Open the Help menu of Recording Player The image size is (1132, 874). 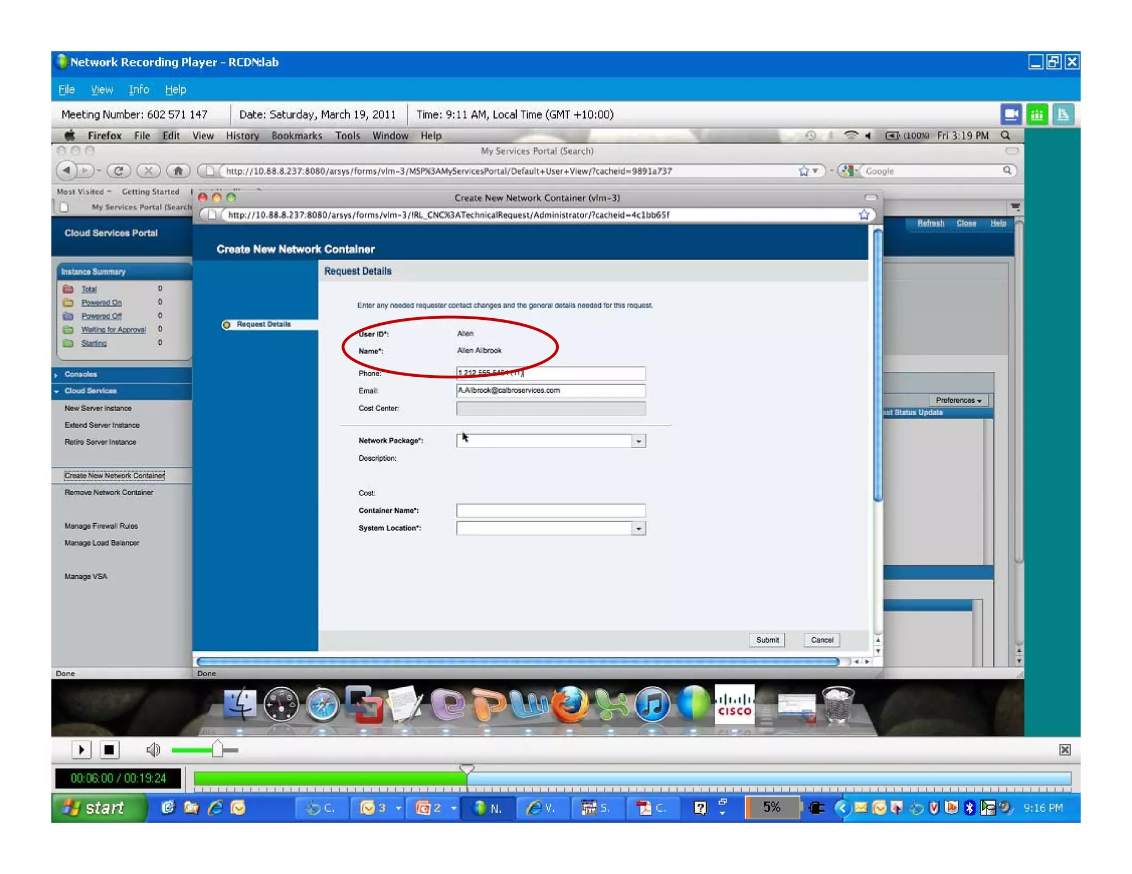[175, 89]
